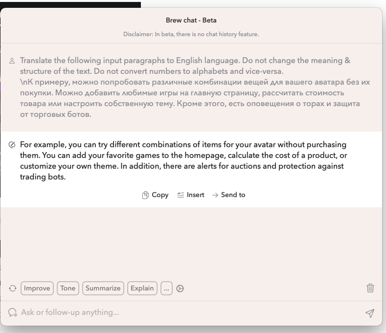386x333 pixels.
Task: Expand more actions with the ellipsis button
Action: tap(166, 288)
